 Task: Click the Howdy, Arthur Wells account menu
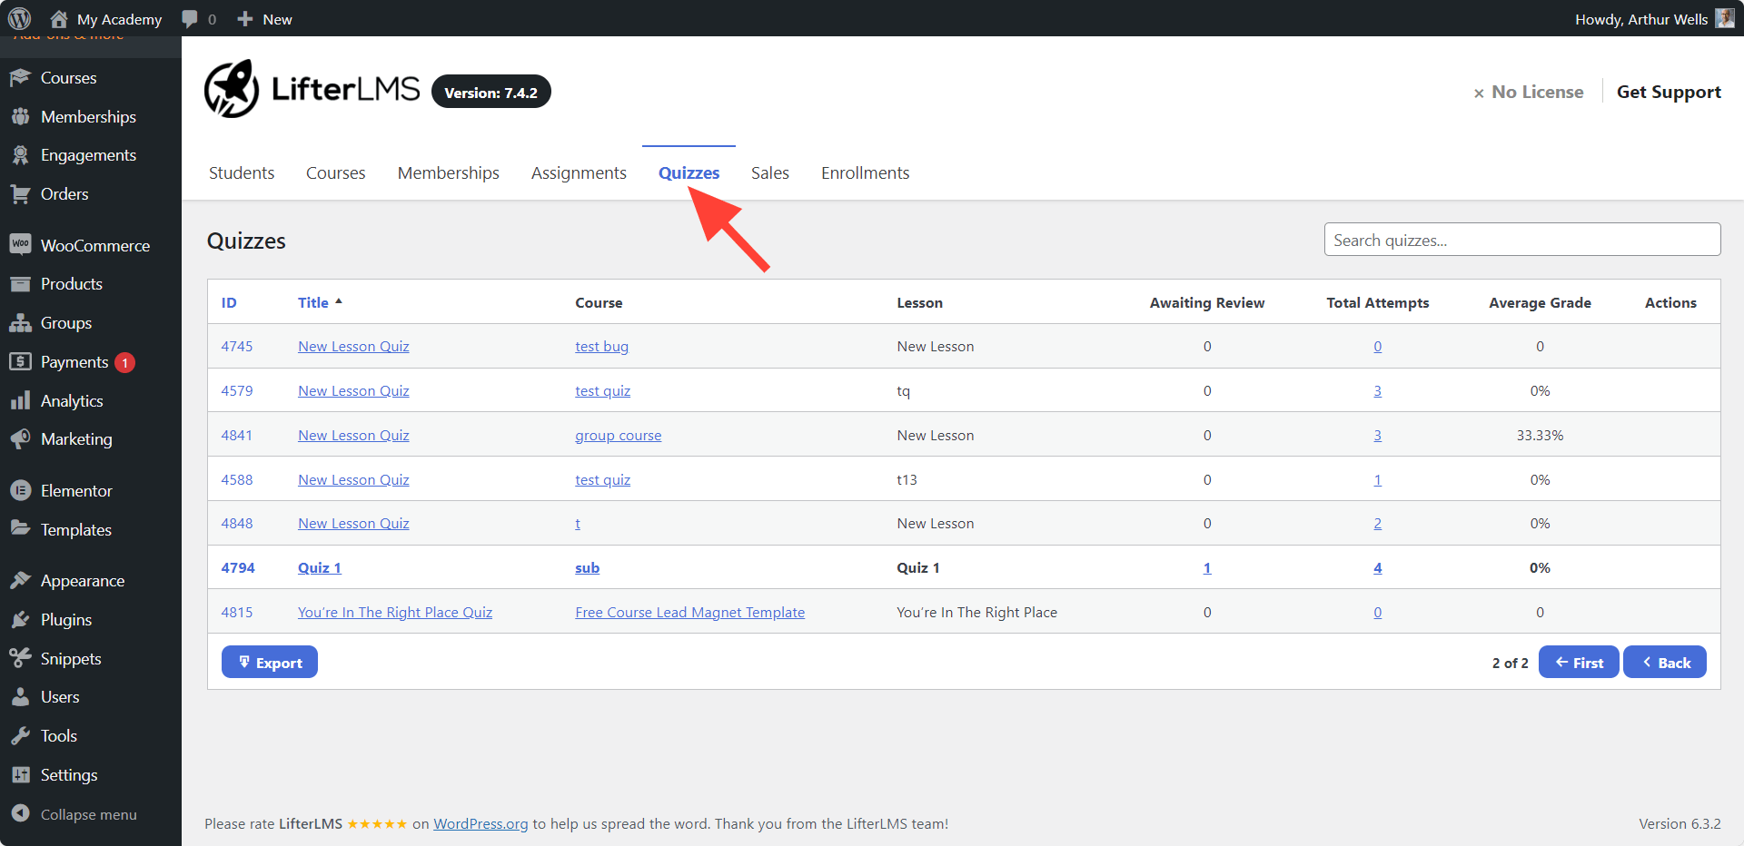[x=1654, y=18]
